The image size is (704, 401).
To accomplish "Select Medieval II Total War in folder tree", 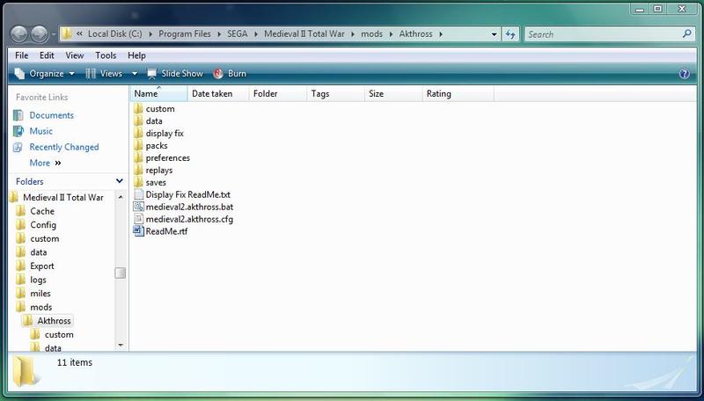I will click(x=62, y=197).
